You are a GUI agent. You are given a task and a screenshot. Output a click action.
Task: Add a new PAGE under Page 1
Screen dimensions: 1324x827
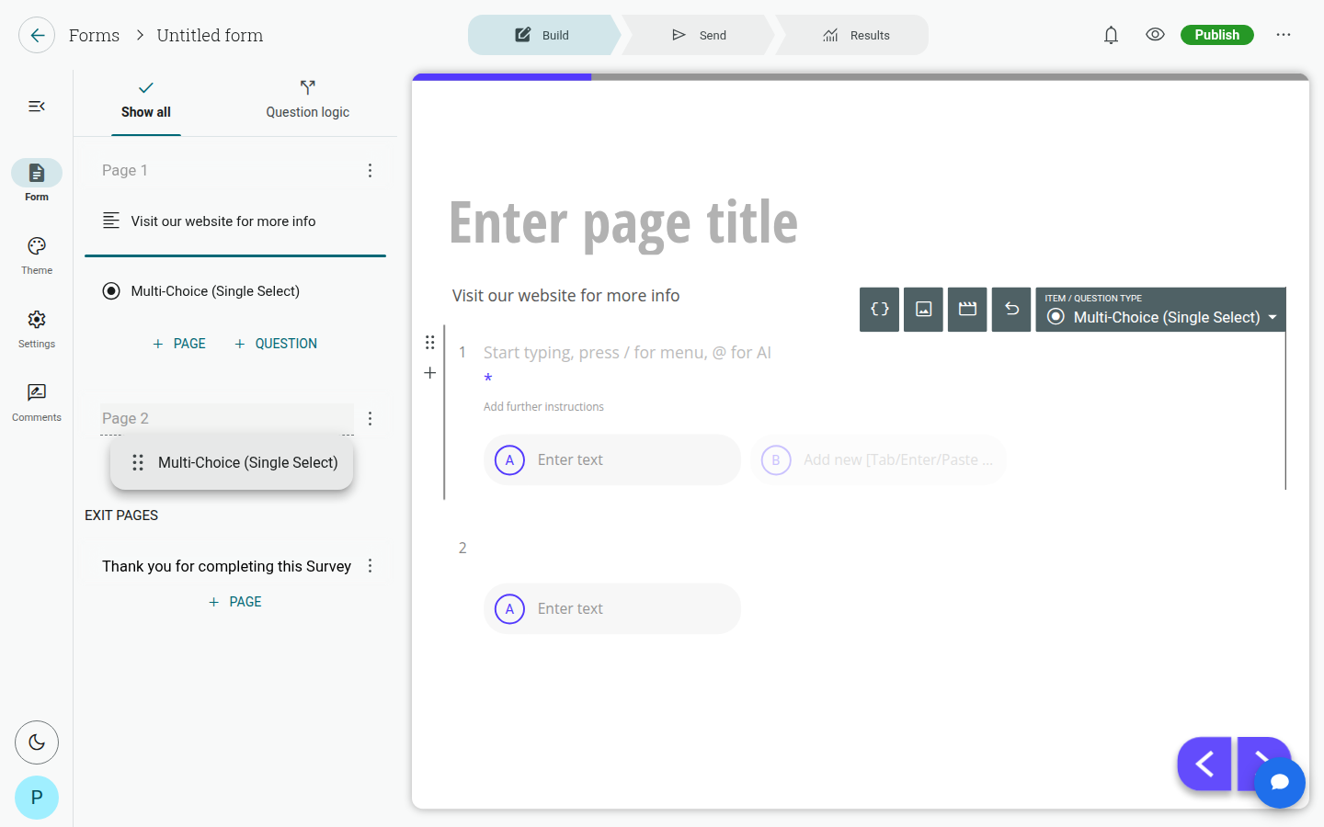click(x=179, y=344)
